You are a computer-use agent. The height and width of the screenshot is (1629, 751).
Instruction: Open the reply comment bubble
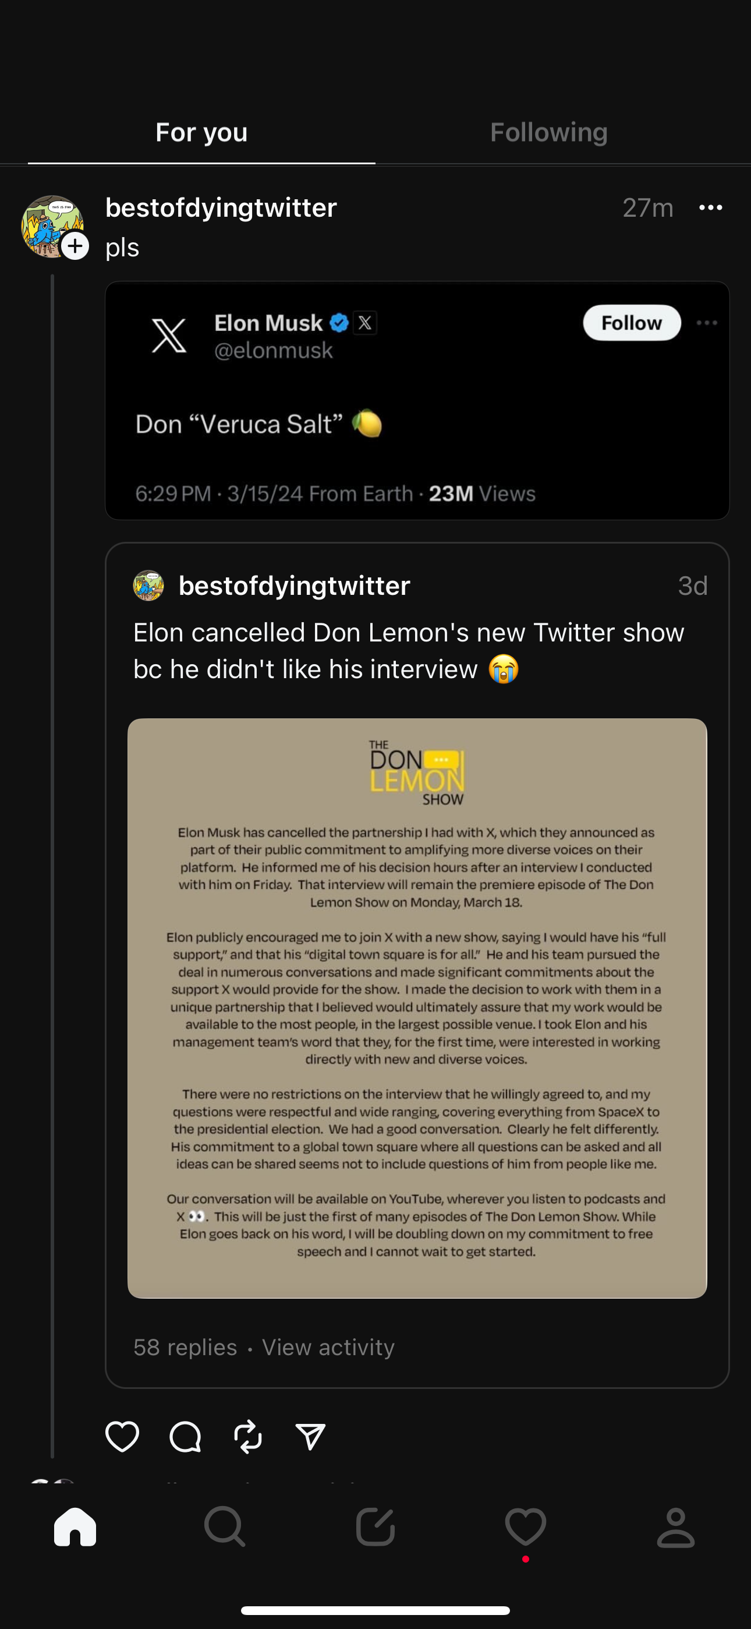pos(185,1436)
